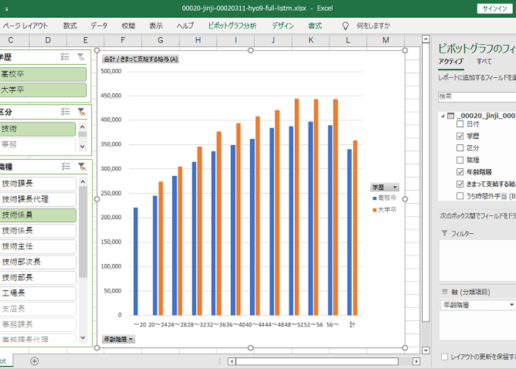The image size is (516, 369).
Task: Open the 表示 ribbon tab
Action: click(x=156, y=26)
